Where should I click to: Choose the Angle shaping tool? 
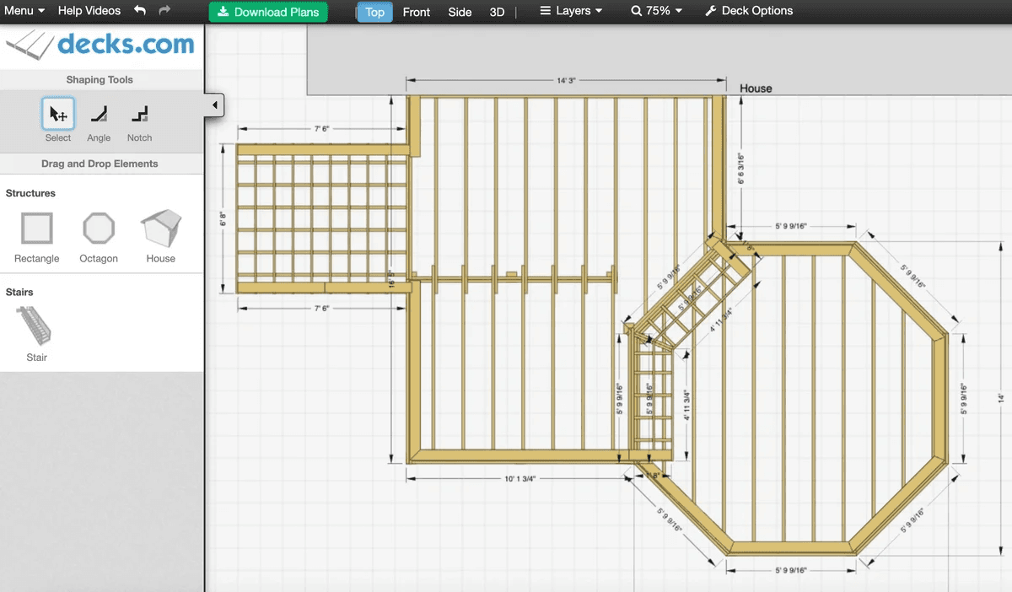[99, 113]
